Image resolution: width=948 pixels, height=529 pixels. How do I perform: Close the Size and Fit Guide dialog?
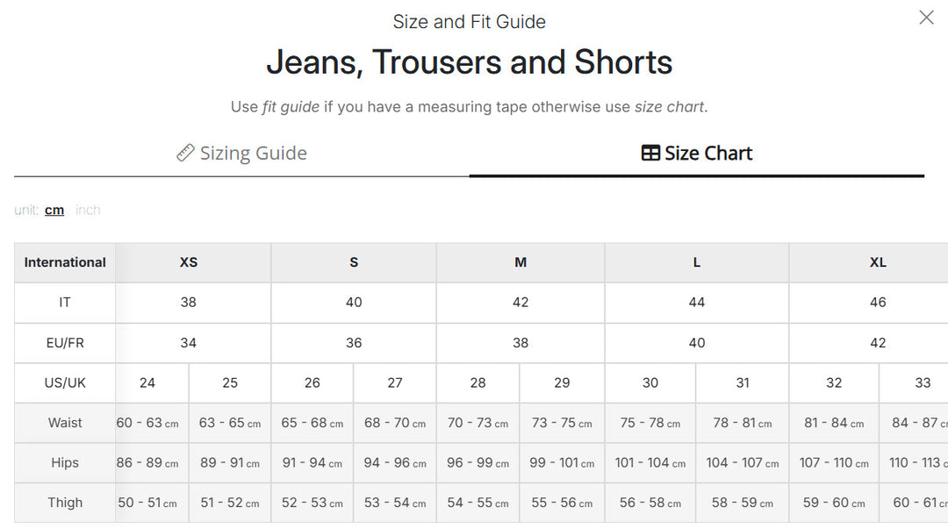(926, 18)
